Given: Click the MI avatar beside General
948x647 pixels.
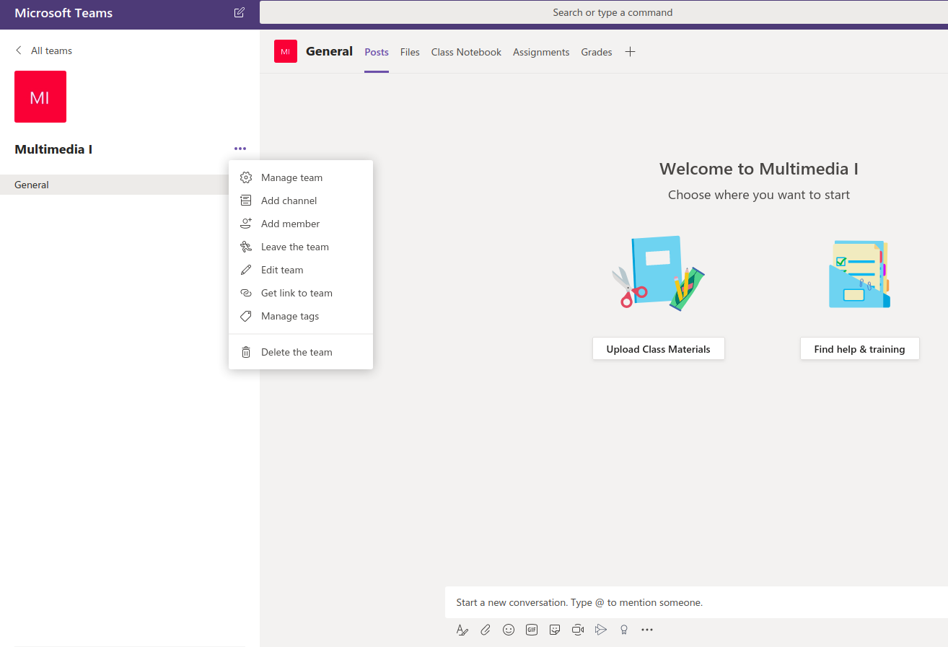Looking at the screenshot, I should click(x=286, y=51).
